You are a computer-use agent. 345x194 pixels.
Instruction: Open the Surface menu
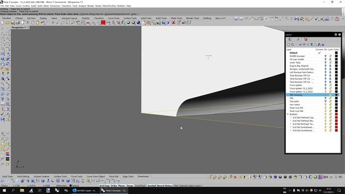(x=26, y=6)
